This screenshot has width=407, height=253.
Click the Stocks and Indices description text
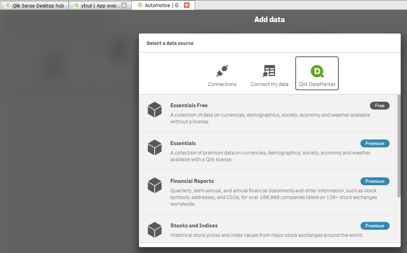pos(266,235)
